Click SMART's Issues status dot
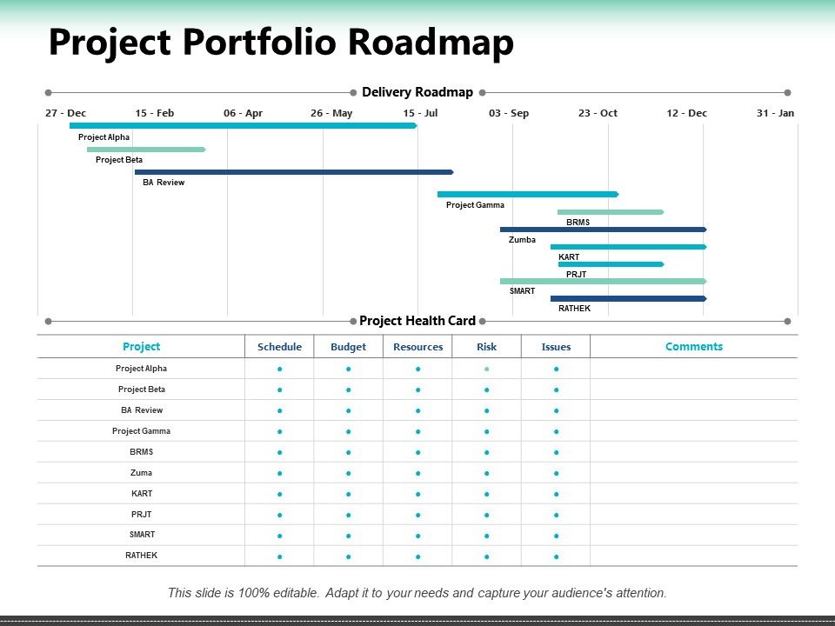The height and width of the screenshot is (626, 835). click(x=556, y=536)
